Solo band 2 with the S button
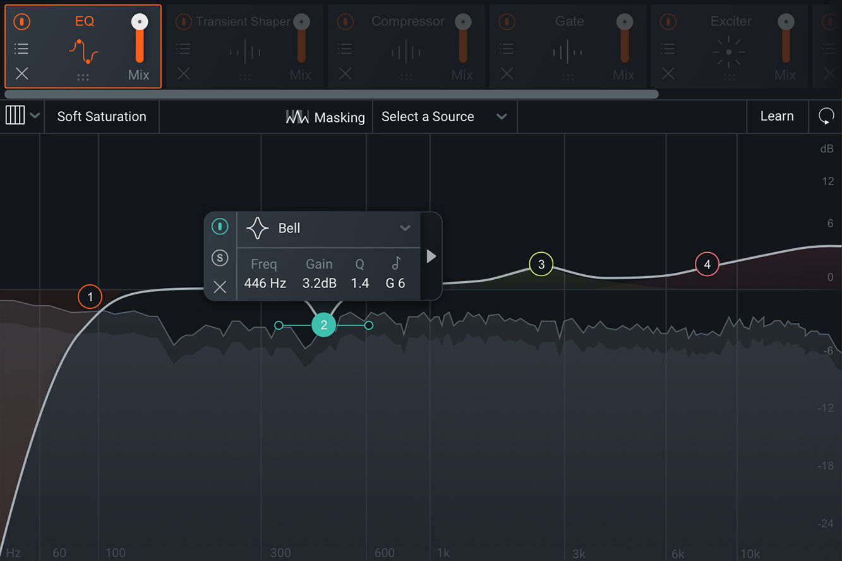 point(220,257)
